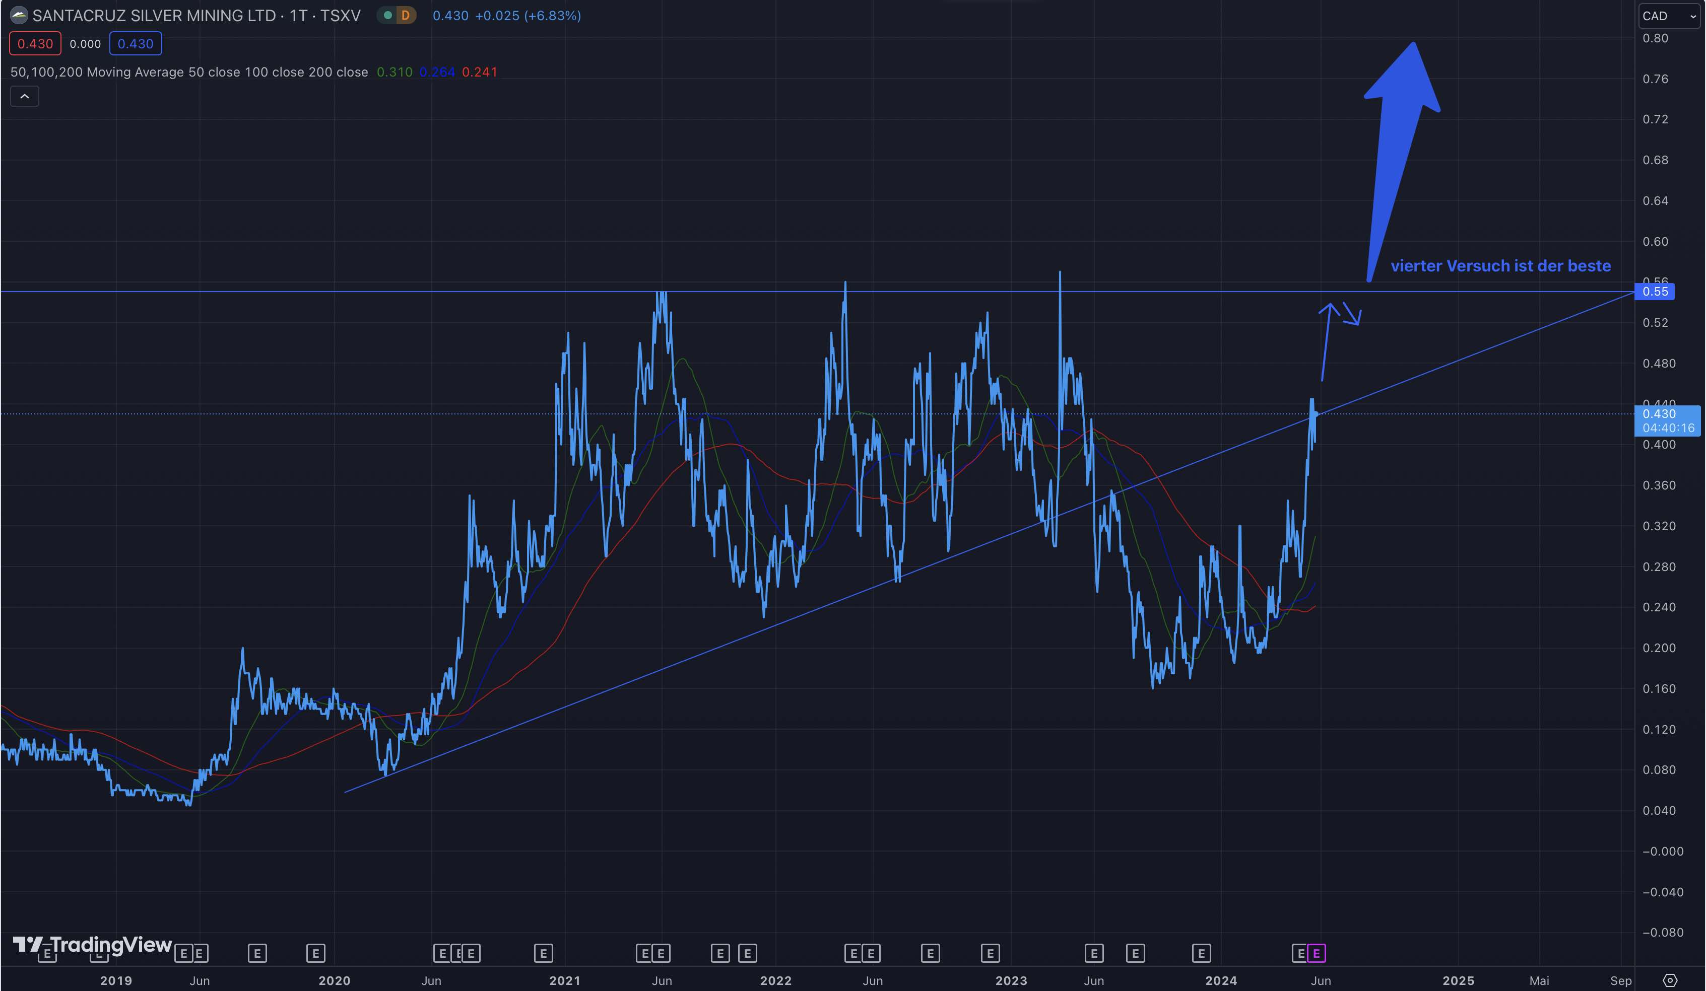This screenshot has height=991, width=1706.
Task: Click the red 0.430 sell price button
Action: point(35,44)
